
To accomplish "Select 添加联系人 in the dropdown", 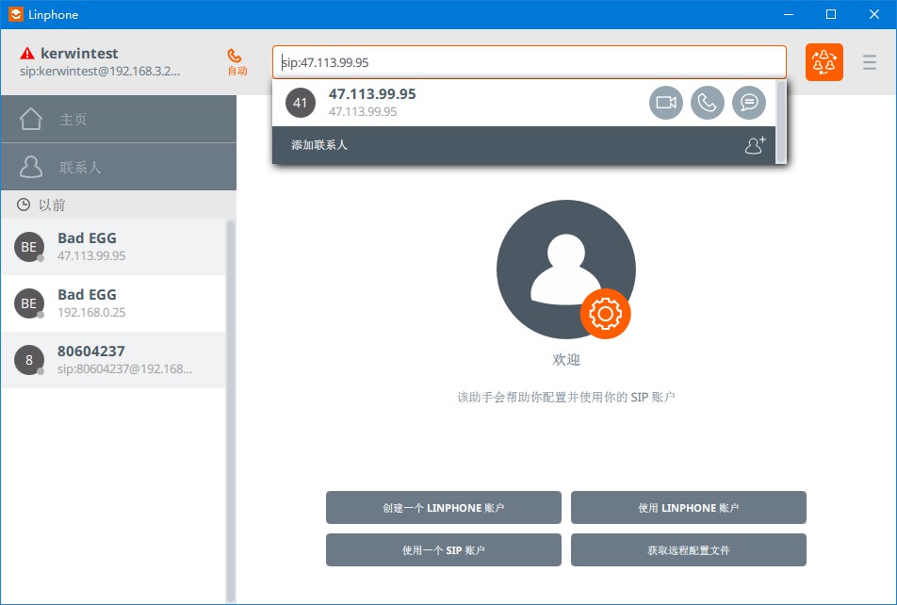I will [x=524, y=145].
